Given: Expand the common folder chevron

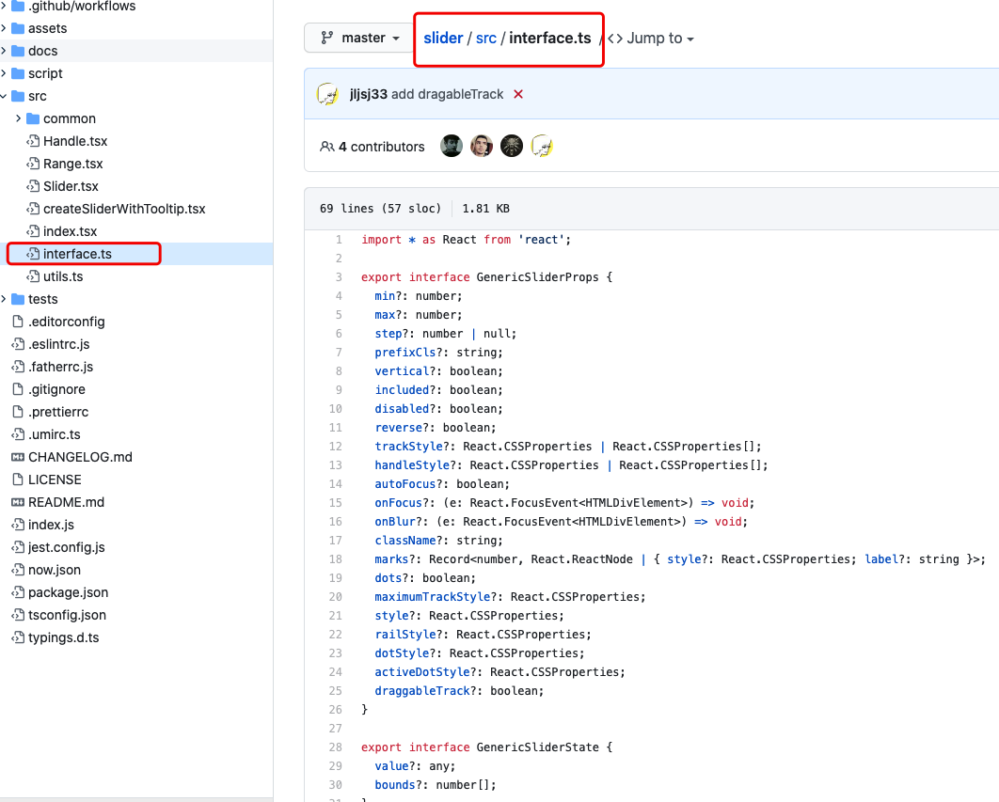Looking at the screenshot, I should pyautogui.click(x=19, y=118).
